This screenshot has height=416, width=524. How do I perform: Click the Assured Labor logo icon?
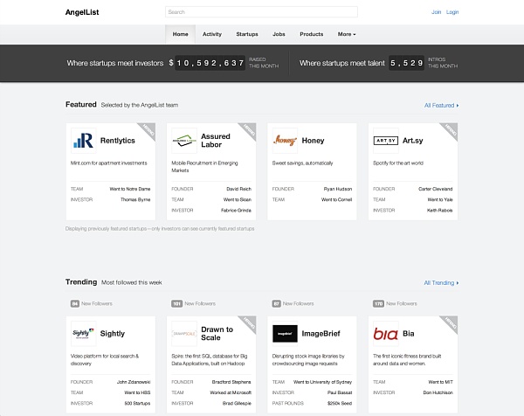pos(184,141)
